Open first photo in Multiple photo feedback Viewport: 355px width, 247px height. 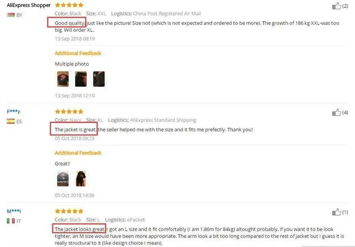(63, 79)
